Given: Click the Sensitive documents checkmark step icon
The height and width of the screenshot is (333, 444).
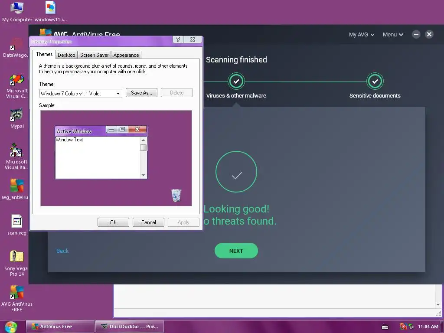Looking at the screenshot, I should [x=375, y=82].
